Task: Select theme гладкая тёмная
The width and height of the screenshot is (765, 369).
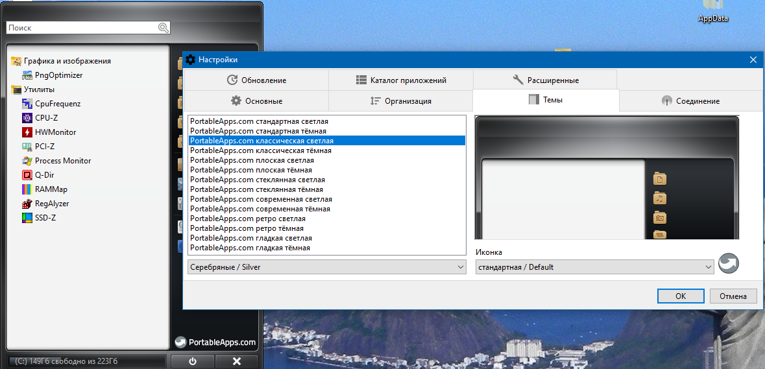Action: point(327,248)
